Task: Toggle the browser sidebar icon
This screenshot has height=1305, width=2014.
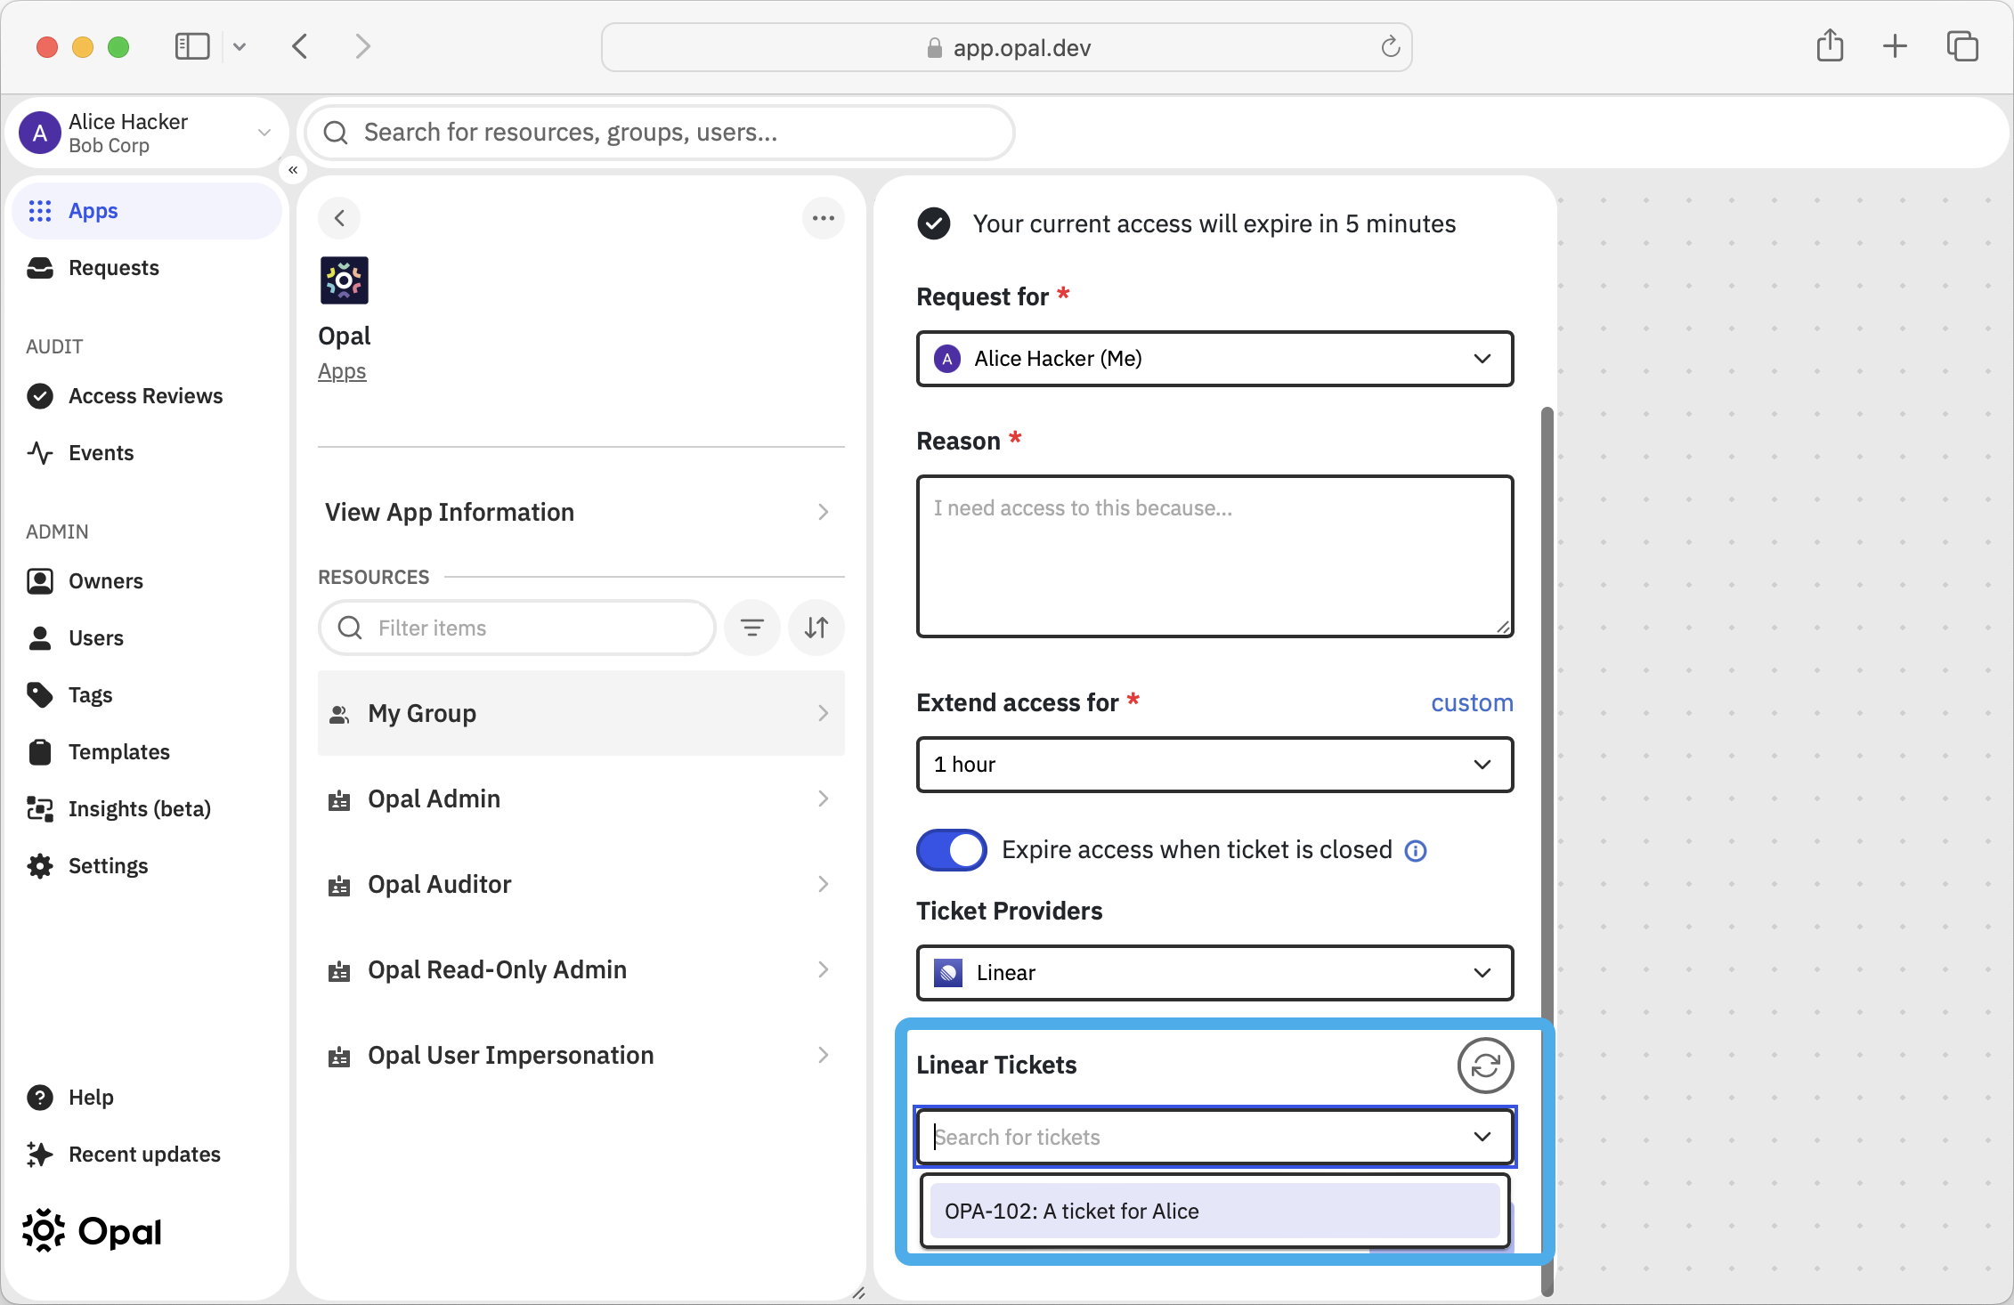Action: [x=192, y=46]
